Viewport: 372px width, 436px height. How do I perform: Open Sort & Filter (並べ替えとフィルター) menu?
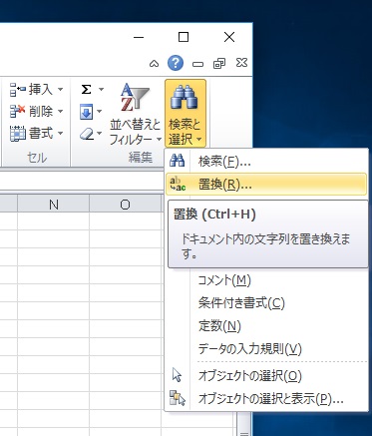point(136,114)
